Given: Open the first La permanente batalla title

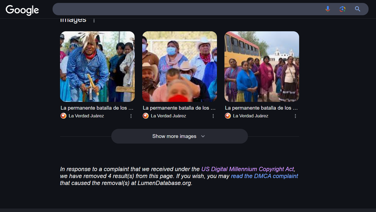Looking at the screenshot, I should coord(97,108).
